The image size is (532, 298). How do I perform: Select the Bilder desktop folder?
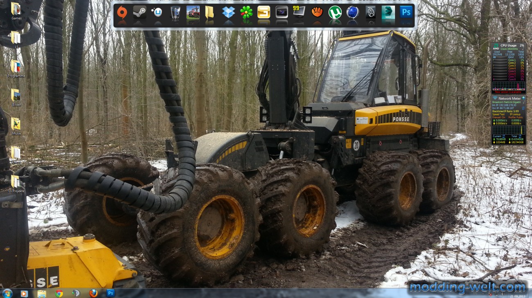pos(16,97)
